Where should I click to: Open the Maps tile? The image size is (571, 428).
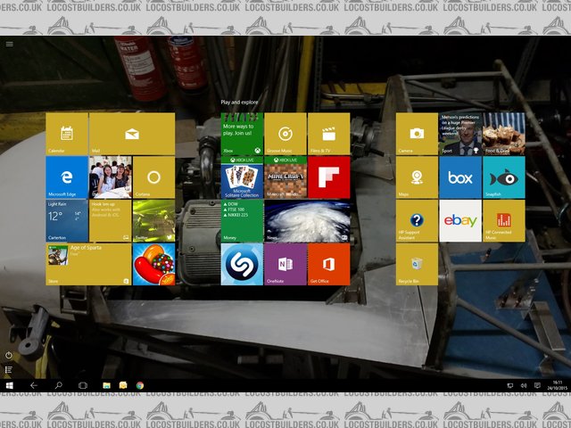(417, 177)
